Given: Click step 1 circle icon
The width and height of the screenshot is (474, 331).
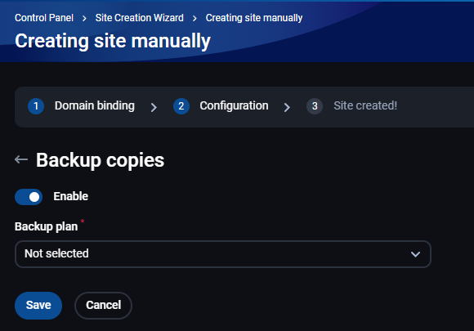Looking at the screenshot, I should coord(36,106).
